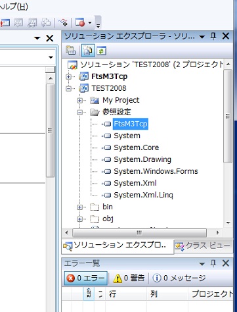Click the obj folder icon
This screenshot has width=237, height=312.
point(95,219)
